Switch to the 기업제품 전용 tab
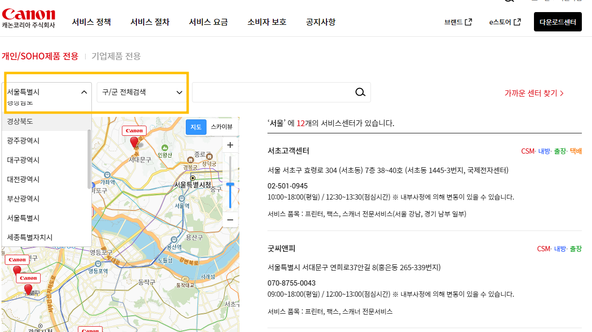The height and width of the screenshot is (332, 592). [115, 56]
